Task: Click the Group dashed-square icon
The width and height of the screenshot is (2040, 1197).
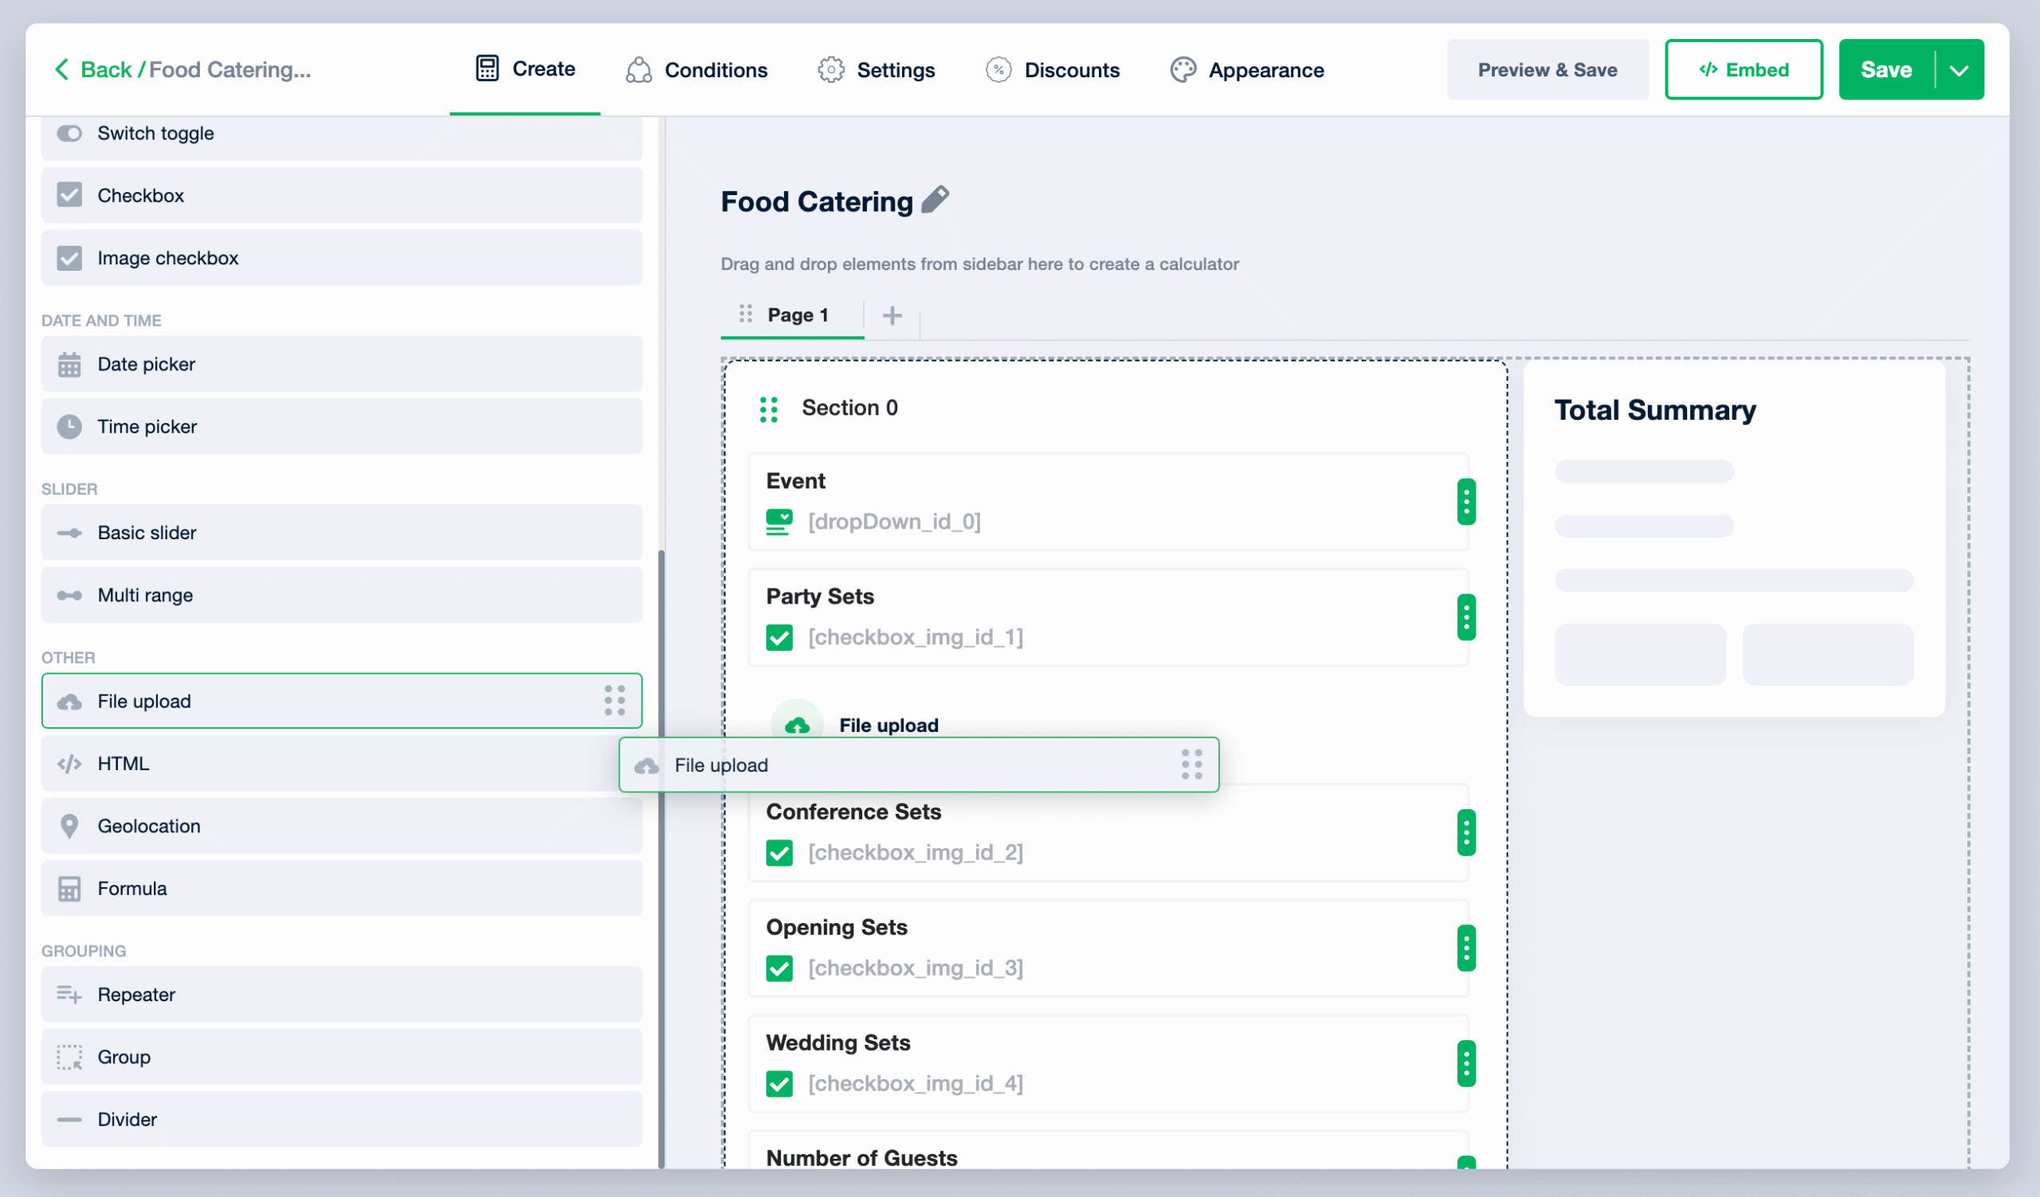Action: pos(69,1057)
